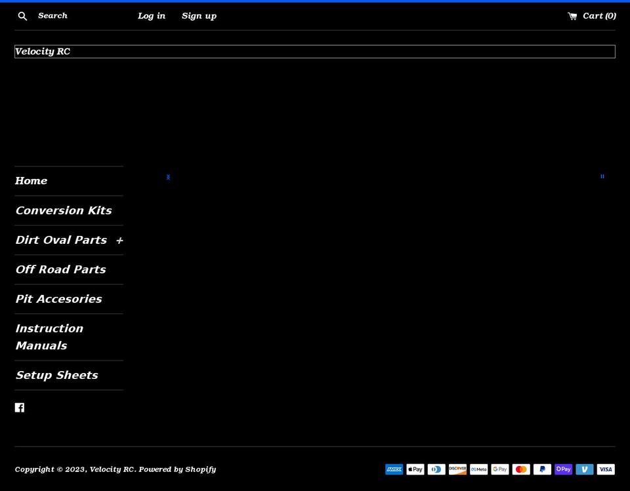Open Instruction Manuals menu item

coord(49,337)
